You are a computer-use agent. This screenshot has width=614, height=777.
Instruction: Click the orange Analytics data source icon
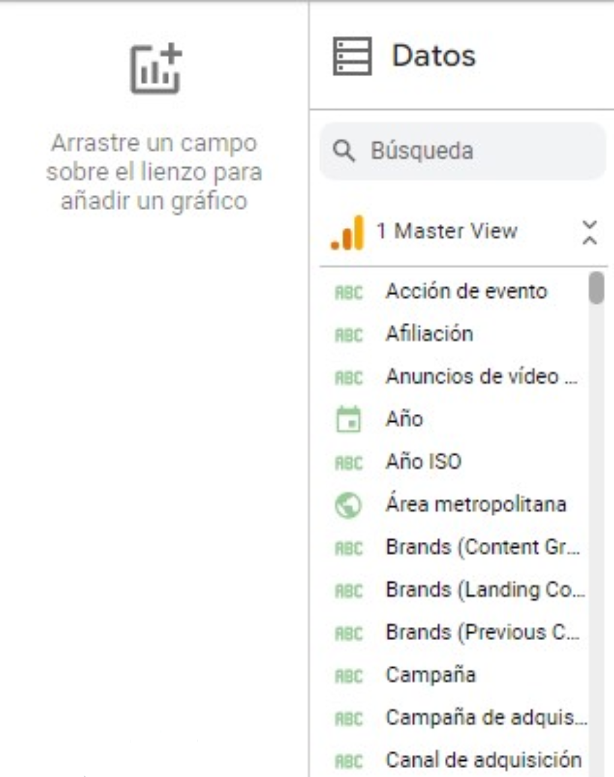(x=348, y=232)
